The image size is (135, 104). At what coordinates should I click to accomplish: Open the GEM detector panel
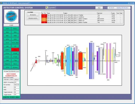click(x=8, y=39)
